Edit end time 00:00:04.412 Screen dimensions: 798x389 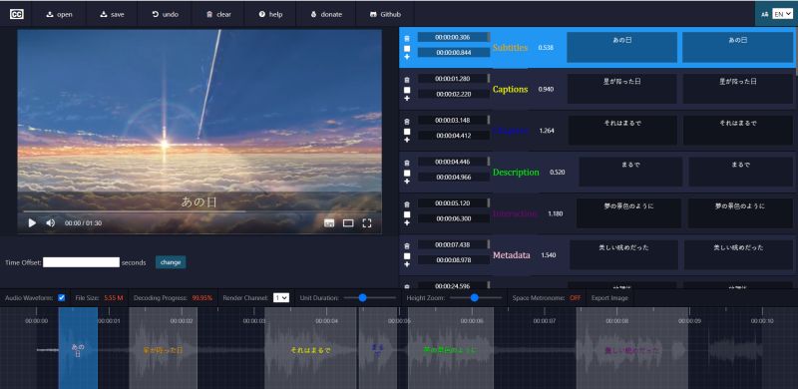(453, 136)
